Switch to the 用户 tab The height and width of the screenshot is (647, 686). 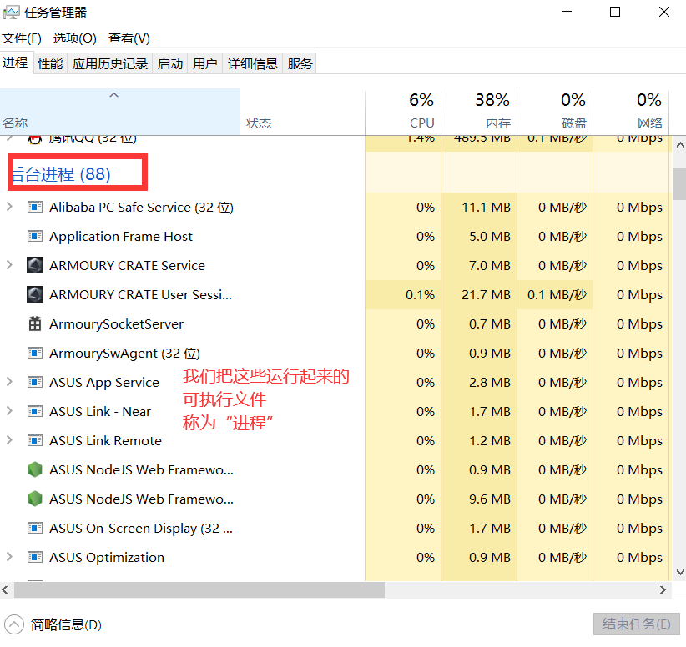[x=204, y=64]
